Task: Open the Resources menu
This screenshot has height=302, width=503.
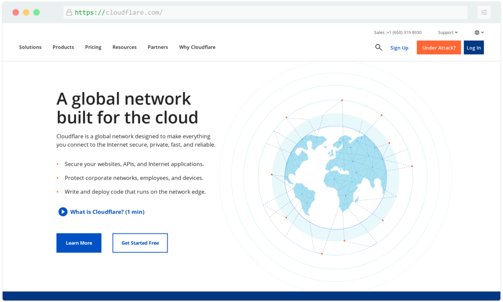Action: (x=124, y=47)
